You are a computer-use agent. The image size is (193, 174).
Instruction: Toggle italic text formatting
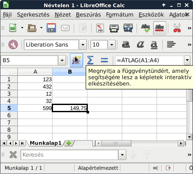(x=140, y=44)
